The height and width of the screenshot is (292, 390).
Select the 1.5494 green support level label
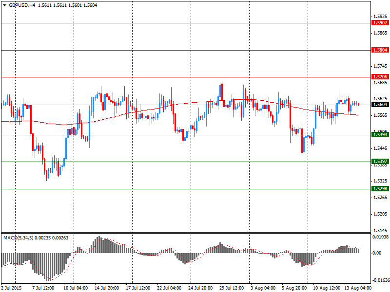coord(380,135)
